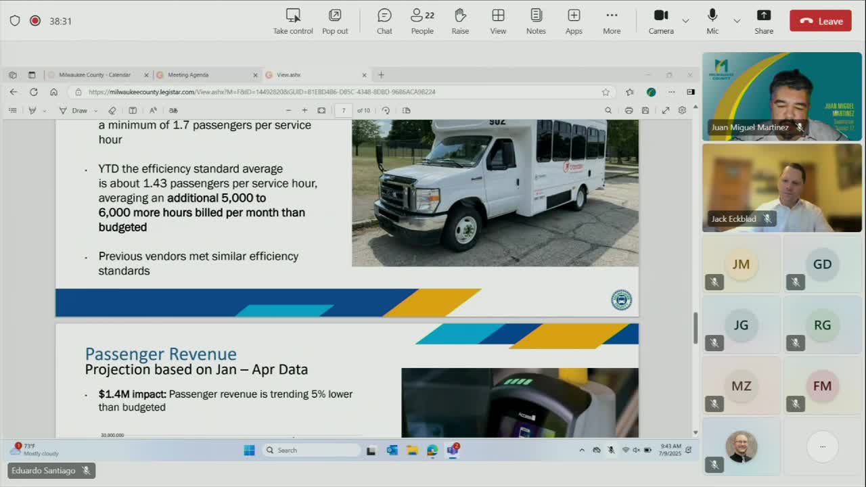Select the MZ participant tile

[x=742, y=386]
